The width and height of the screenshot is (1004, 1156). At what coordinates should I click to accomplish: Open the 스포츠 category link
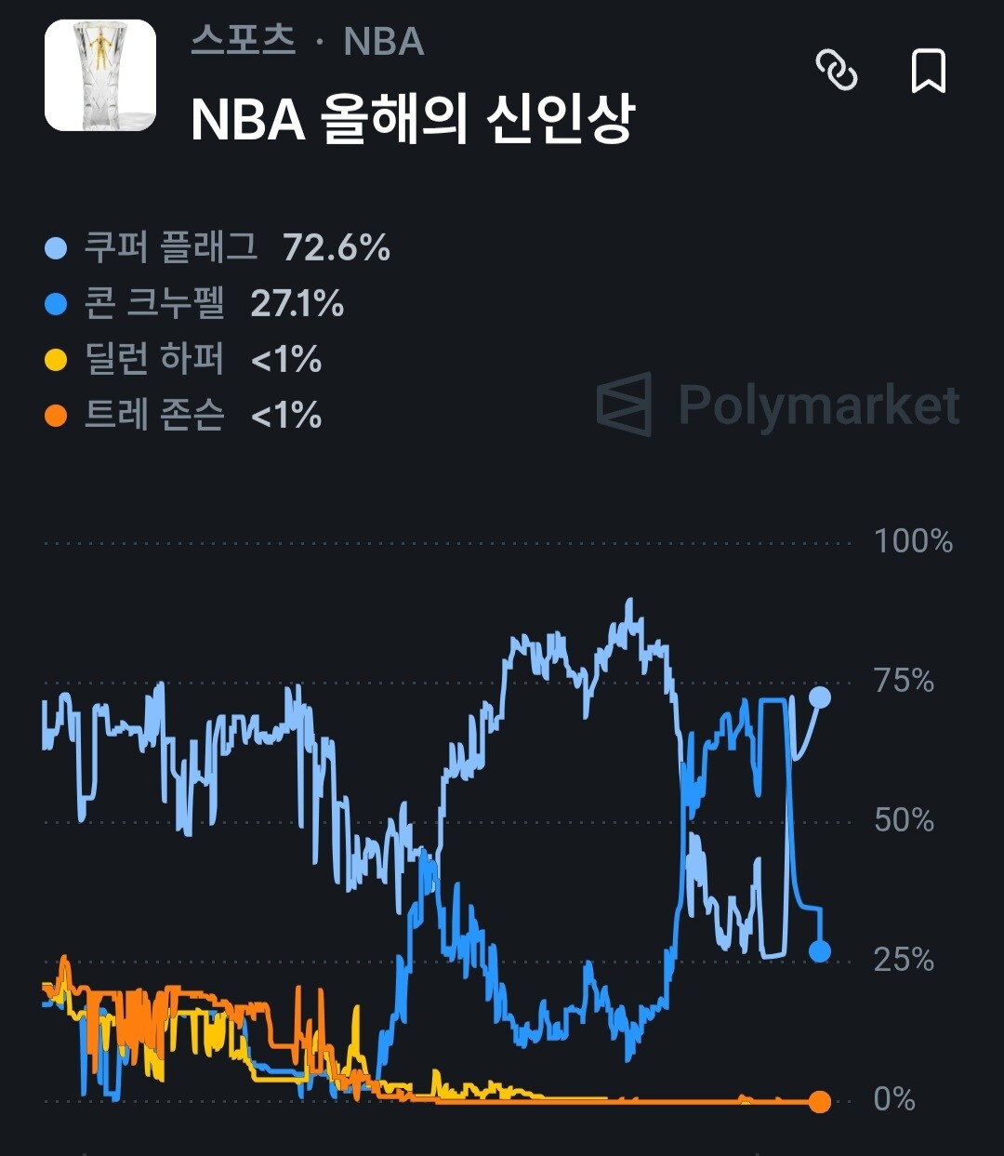coord(244,41)
